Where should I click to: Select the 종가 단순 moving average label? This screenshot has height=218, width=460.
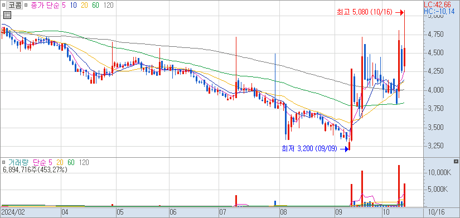[45, 5]
